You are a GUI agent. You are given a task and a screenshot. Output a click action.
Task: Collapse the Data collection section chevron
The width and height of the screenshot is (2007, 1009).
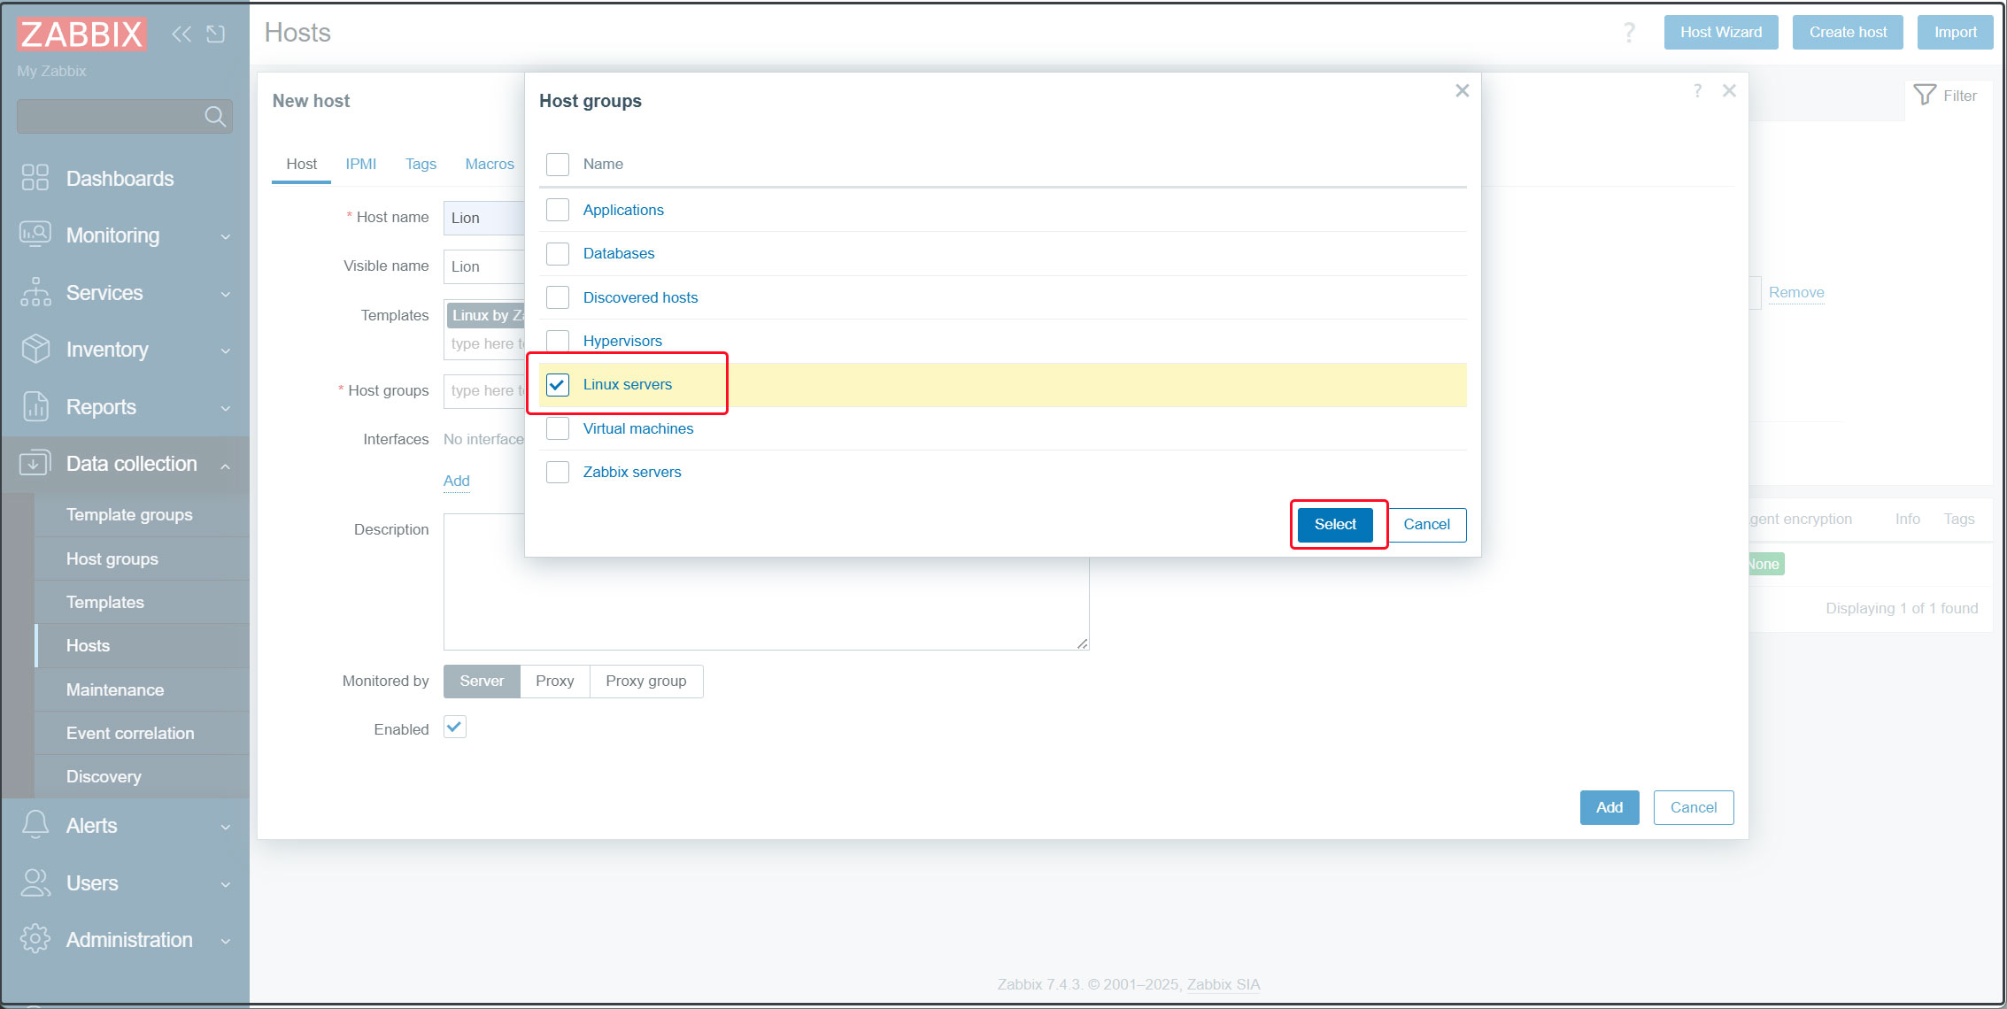point(226,465)
